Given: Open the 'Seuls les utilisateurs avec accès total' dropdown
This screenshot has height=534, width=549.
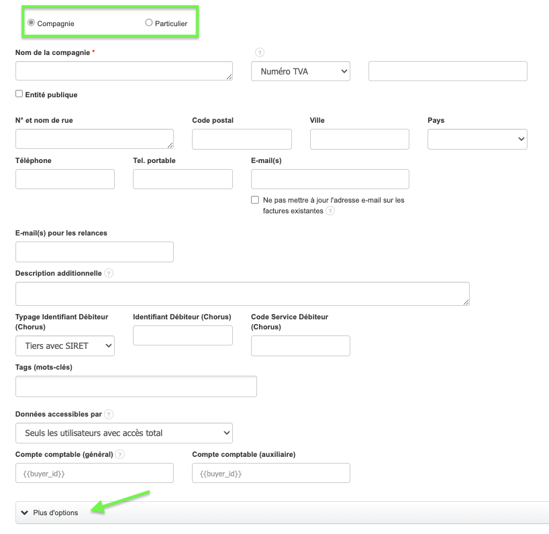Looking at the screenshot, I should 123,433.
